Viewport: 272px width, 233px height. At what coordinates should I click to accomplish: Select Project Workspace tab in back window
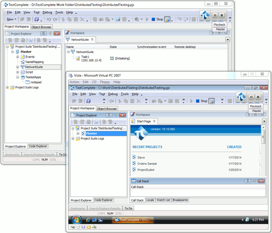click(17, 27)
